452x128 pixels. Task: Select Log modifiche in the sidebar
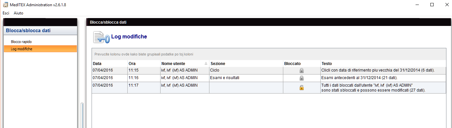[40, 49]
